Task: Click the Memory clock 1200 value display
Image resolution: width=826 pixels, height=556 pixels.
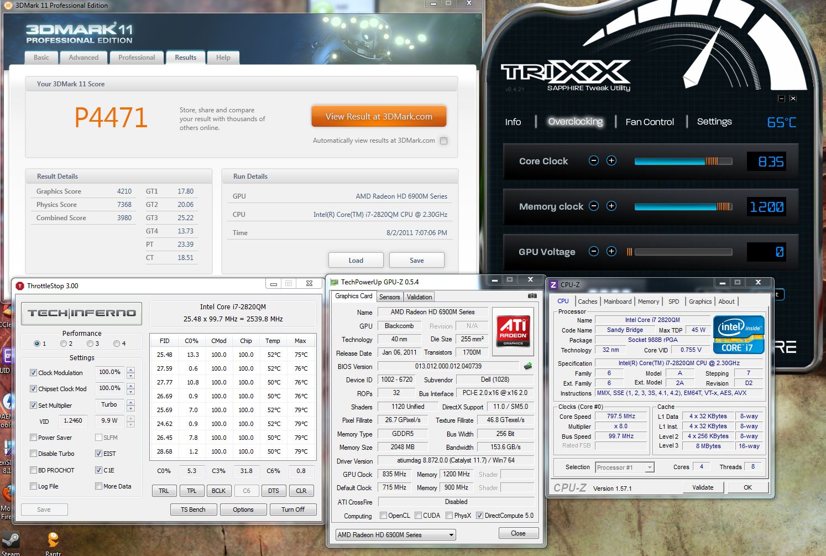Action: (x=766, y=206)
